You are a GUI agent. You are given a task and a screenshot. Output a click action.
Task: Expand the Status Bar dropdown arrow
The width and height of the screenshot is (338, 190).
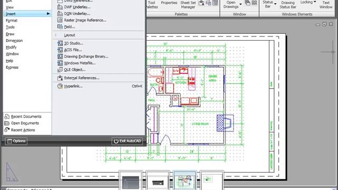(275, 4)
